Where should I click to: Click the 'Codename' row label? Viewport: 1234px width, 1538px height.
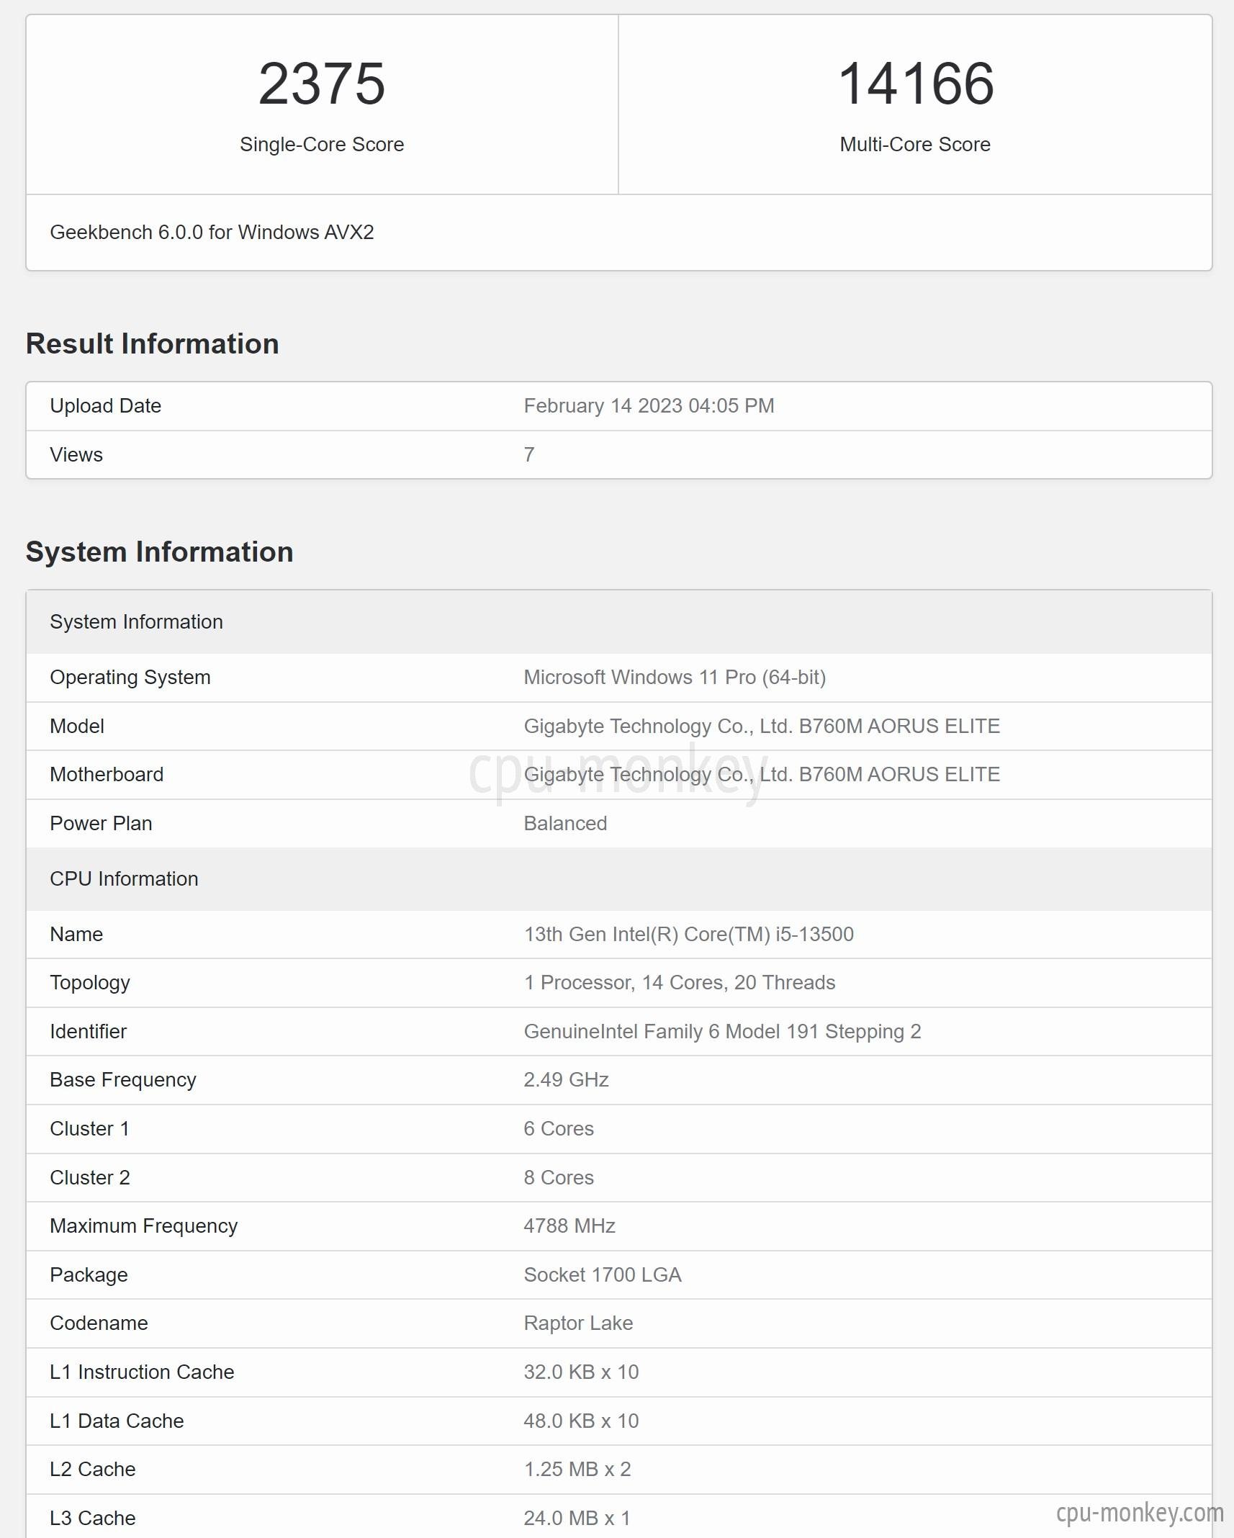tap(99, 1323)
